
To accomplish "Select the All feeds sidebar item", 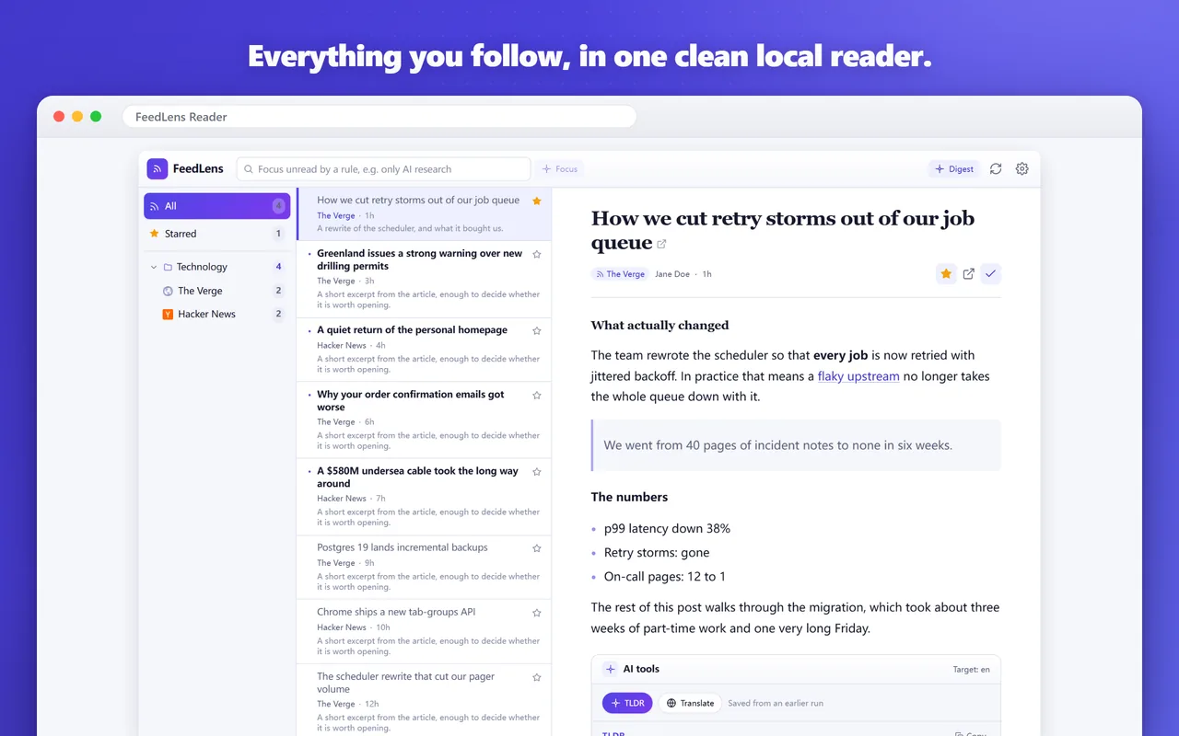I will [217, 206].
